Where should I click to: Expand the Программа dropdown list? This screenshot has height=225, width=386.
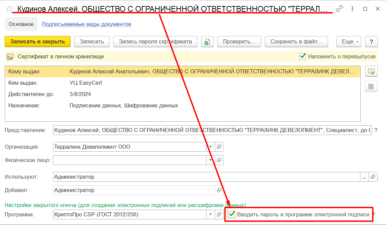click(210, 214)
